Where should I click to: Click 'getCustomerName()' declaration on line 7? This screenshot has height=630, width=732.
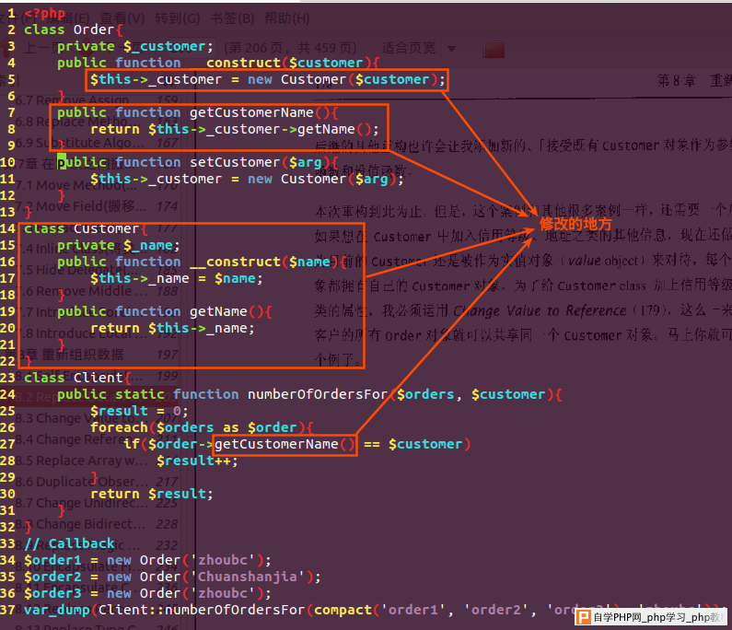point(260,112)
